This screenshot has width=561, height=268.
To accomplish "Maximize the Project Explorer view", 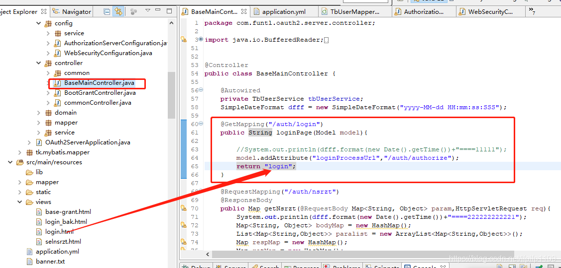I will pos(170,11).
